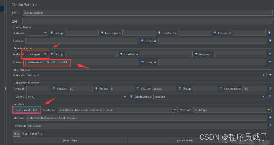Click Consumer & Service Timeout field

coord(38,89)
